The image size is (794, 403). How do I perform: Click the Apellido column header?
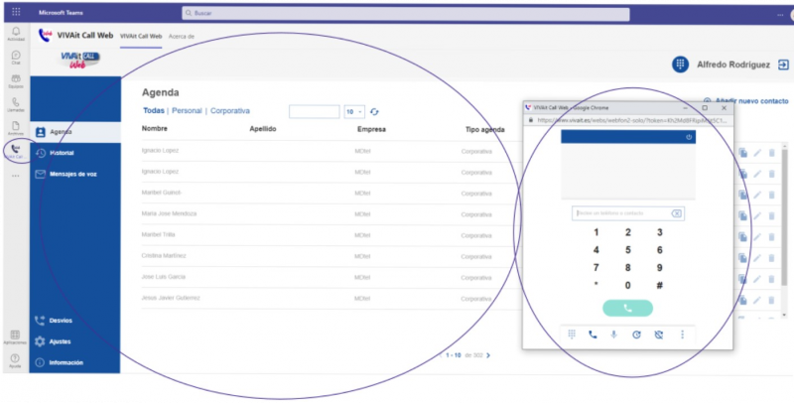tap(263, 130)
